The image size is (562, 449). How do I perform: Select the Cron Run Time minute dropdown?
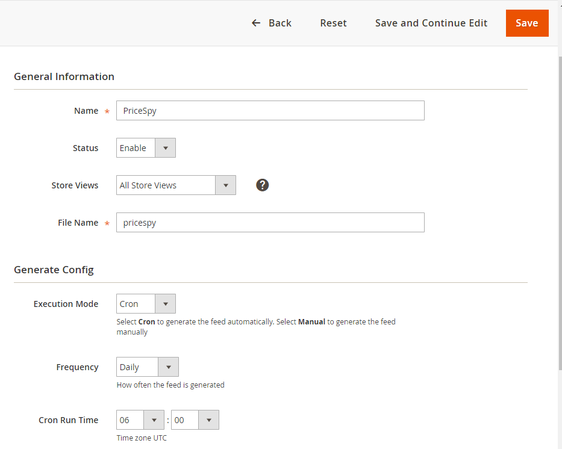(x=195, y=420)
